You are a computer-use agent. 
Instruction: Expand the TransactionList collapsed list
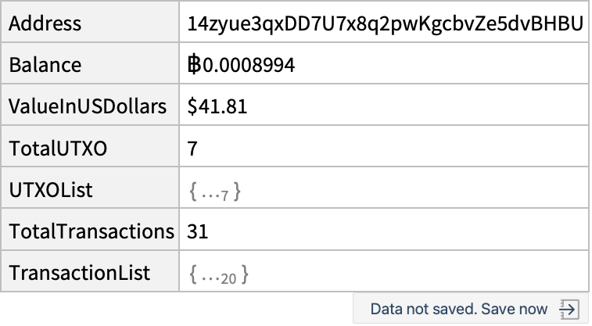tap(219, 274)
